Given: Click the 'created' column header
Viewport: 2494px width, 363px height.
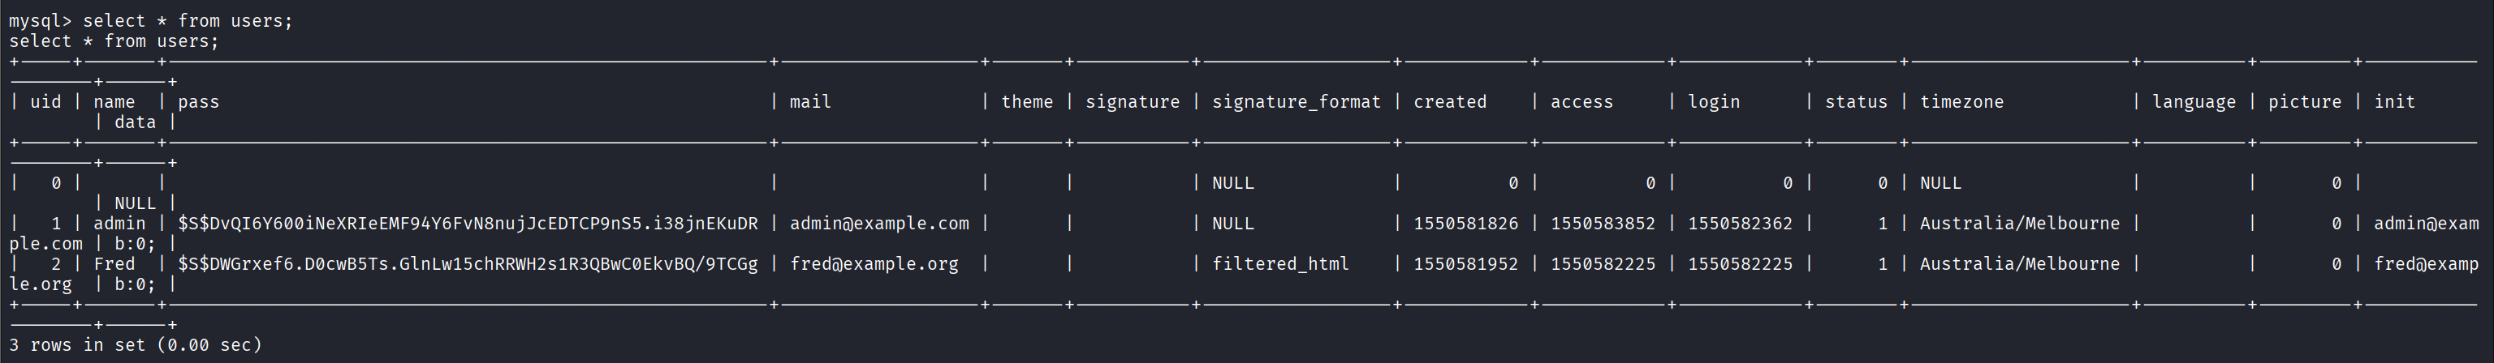Looking at the screenshot, I should coord(1449,101).
